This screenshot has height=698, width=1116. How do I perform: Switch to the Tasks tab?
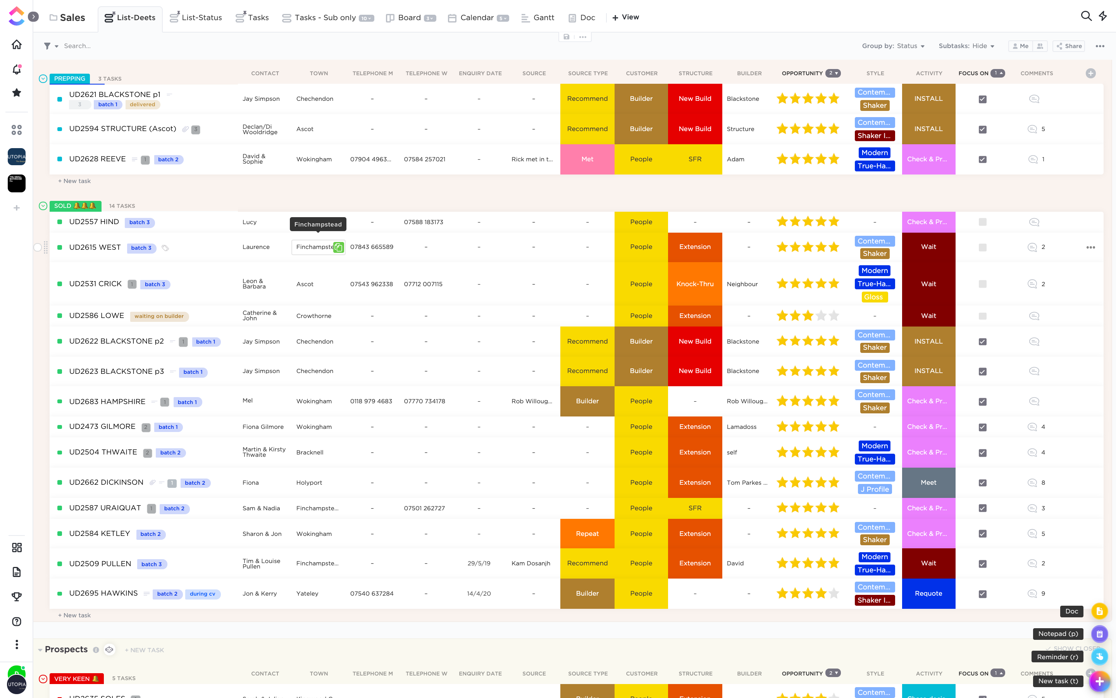(x=252, y=17)
